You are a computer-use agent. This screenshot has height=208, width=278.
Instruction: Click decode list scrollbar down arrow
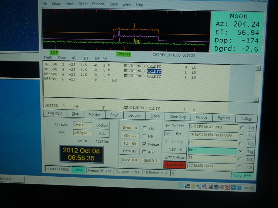pyautogui.click(x=256, y=99)
